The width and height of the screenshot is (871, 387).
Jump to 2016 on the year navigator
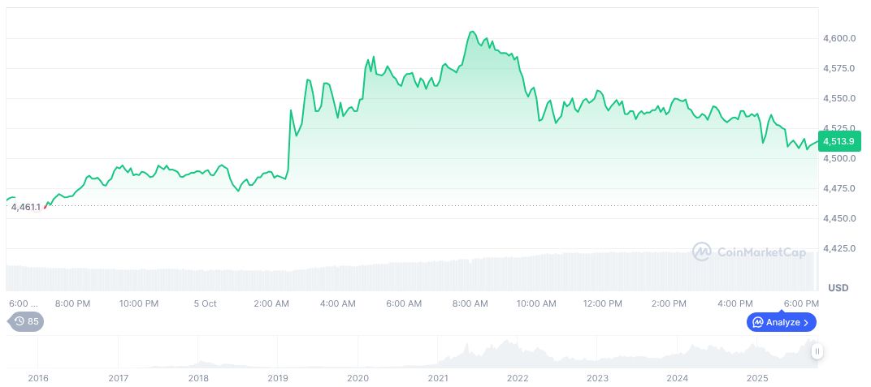pos(37,378)
